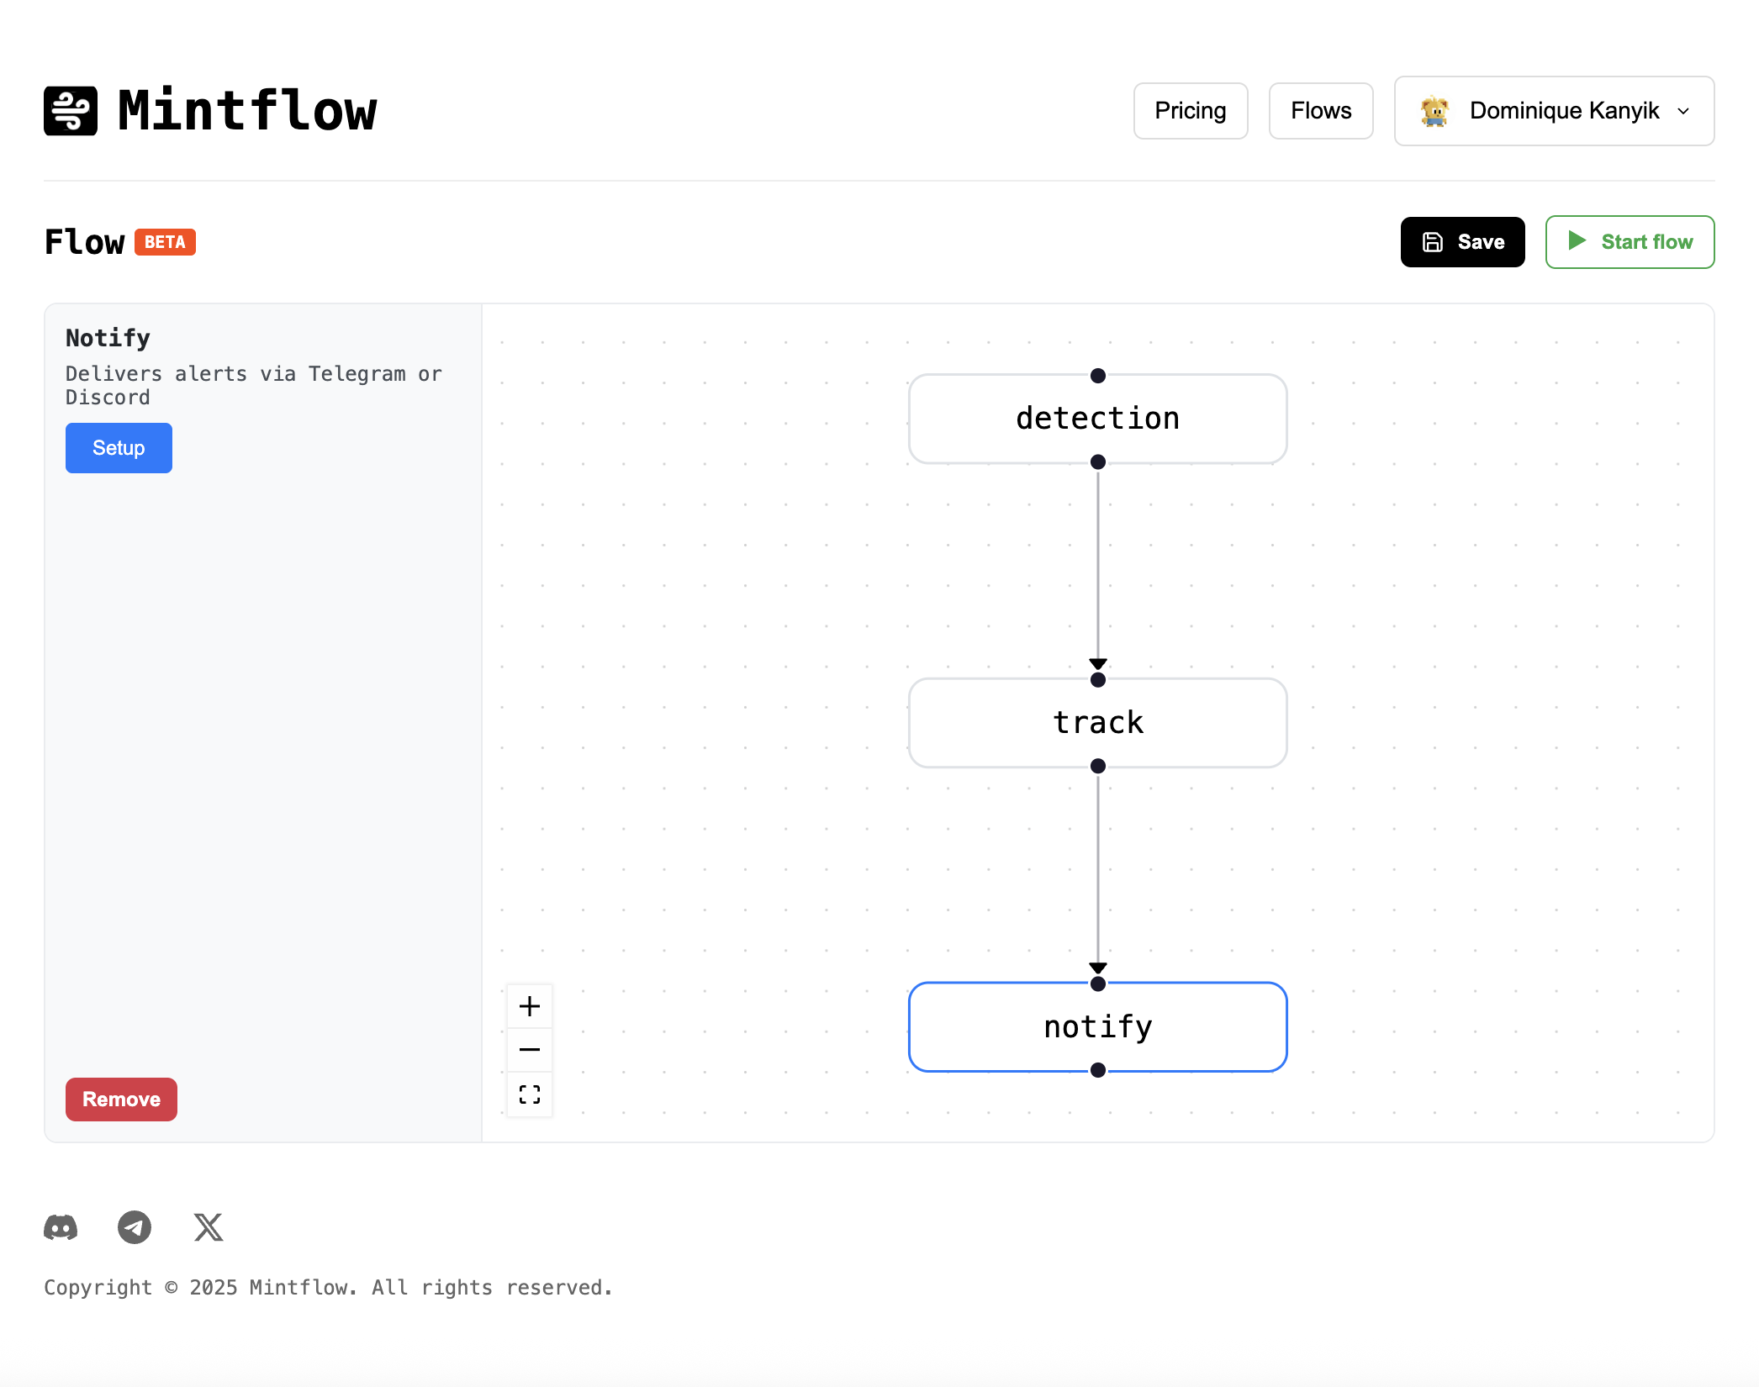Zoom in on the flow canvas
The image size is (1759, 1387).
[x=529, y=1005]
